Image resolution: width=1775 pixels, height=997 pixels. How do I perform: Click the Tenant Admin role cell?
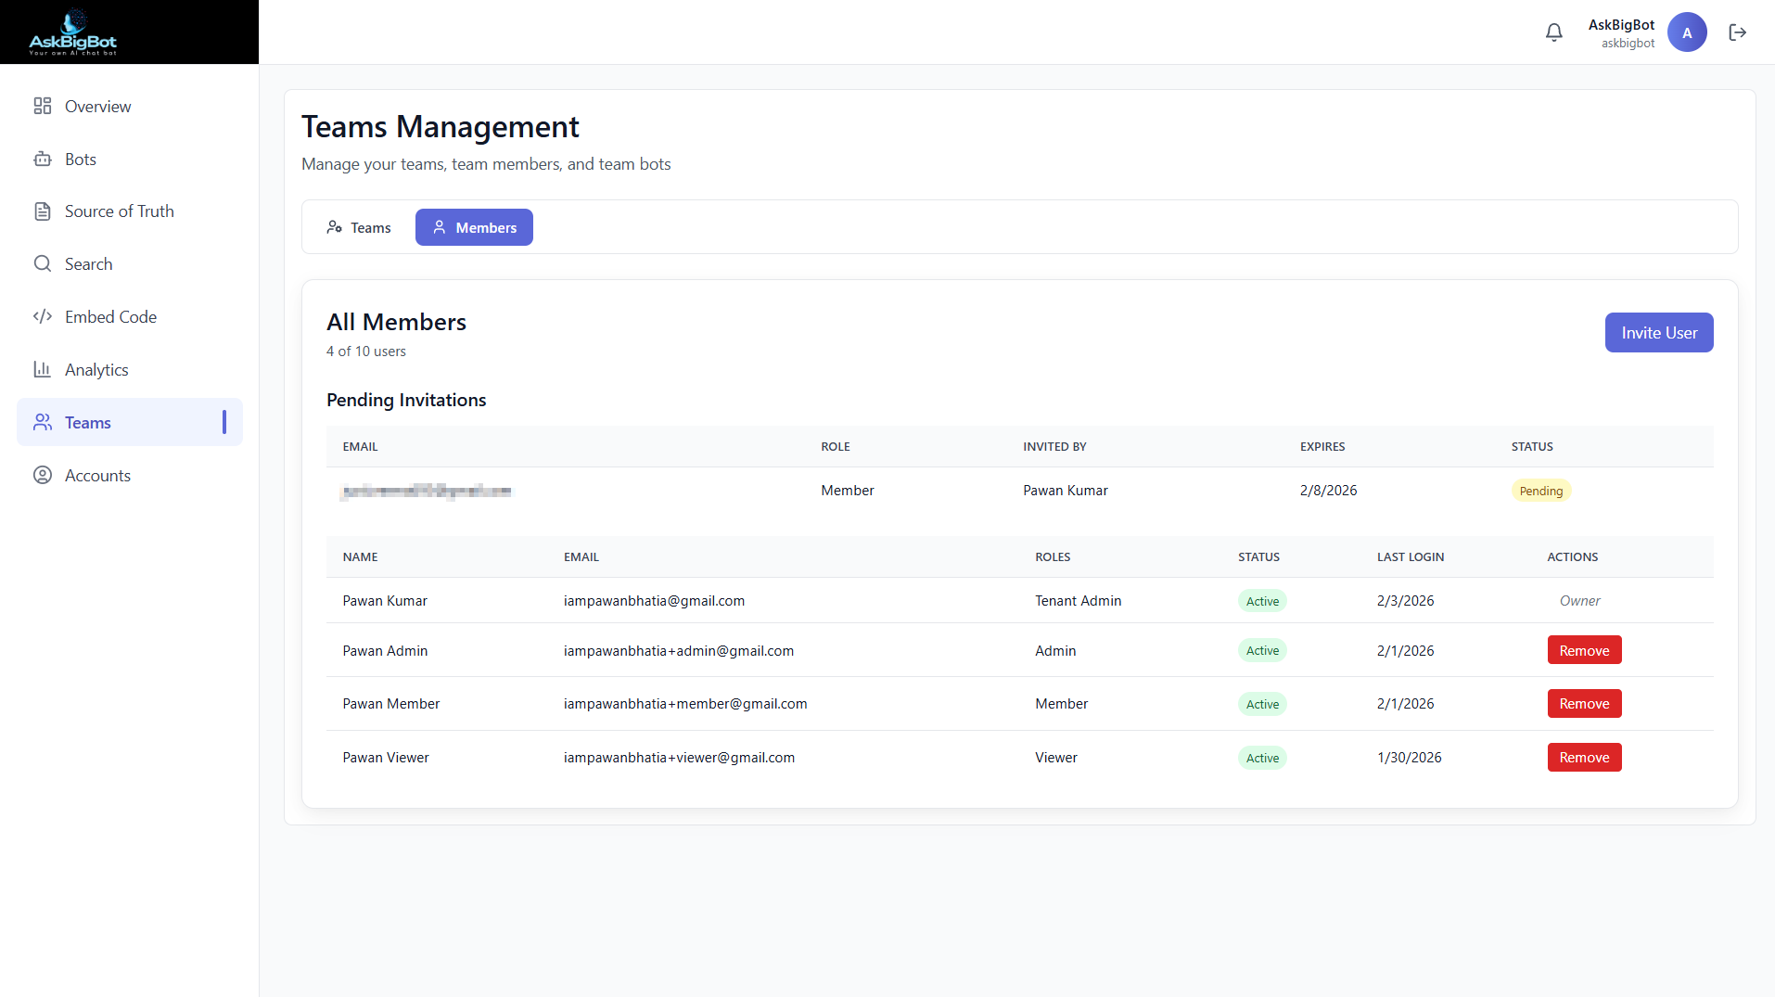click(1078, 601)
